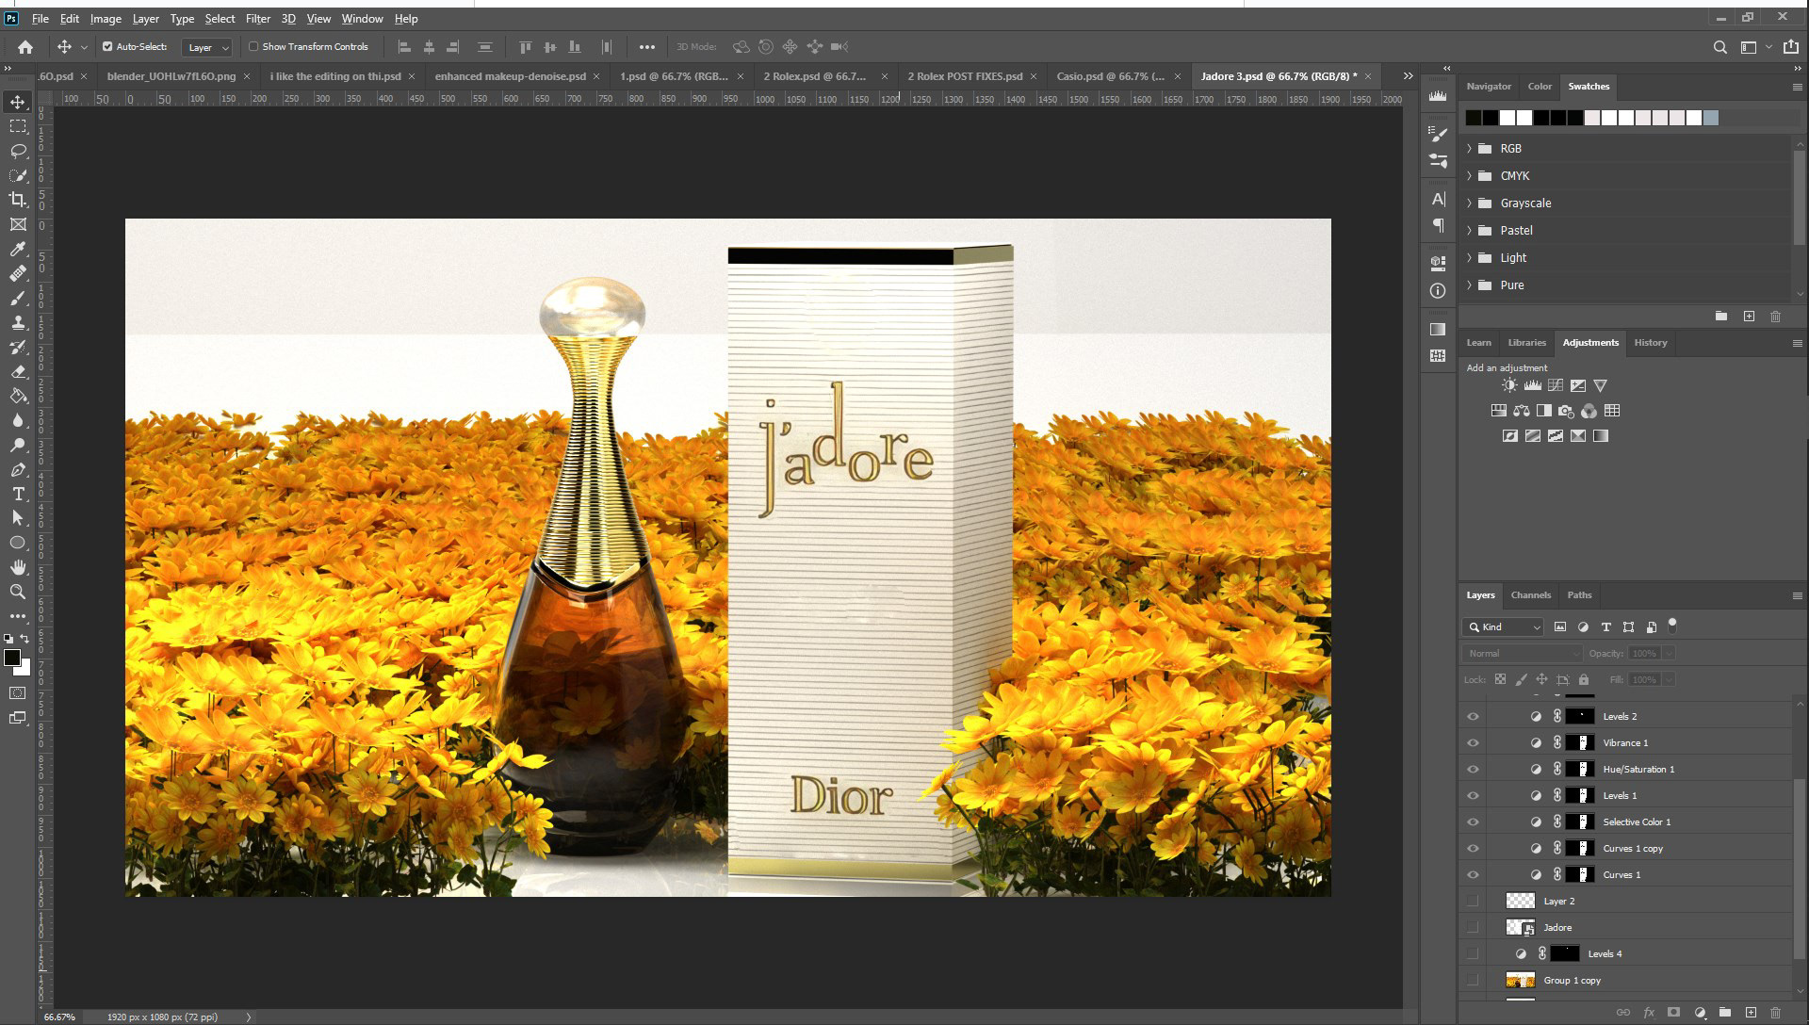Expand the Pure swatch folder
This screenshot has width=1809, height=1025.
coord(1469,285)
